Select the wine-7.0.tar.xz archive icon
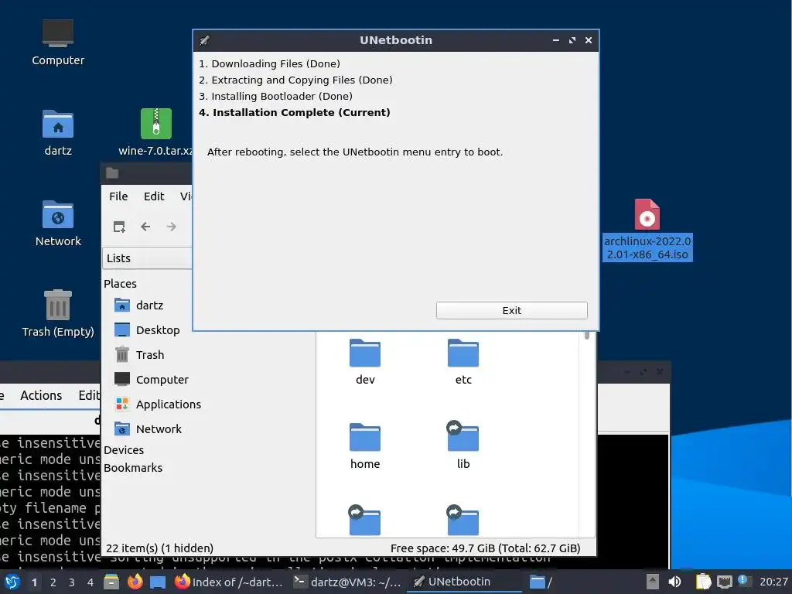This screenshot has width=792, height=594. [x=155, y=132]
